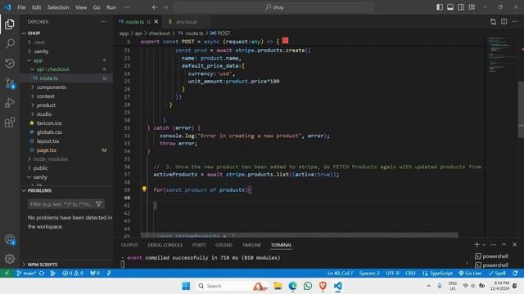Open the Timeline/history view icon

pos(10,63)
